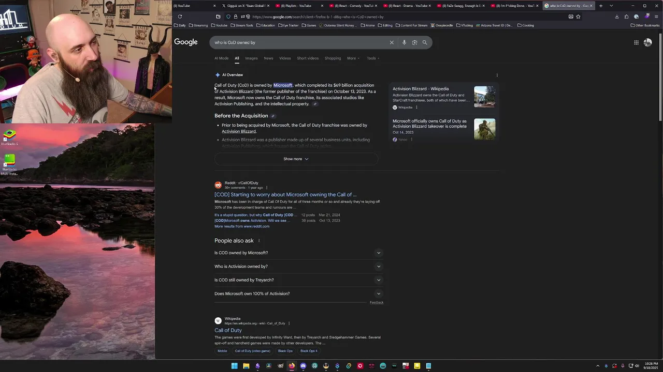Start voice search with the microphone icon
The width and height of the screenshot is (663, 372).
pyautogui.click(x=404, y=42)
